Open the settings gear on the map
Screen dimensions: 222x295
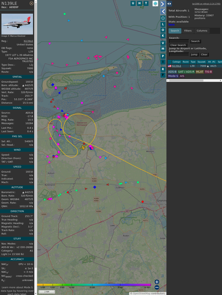point(163,18)
